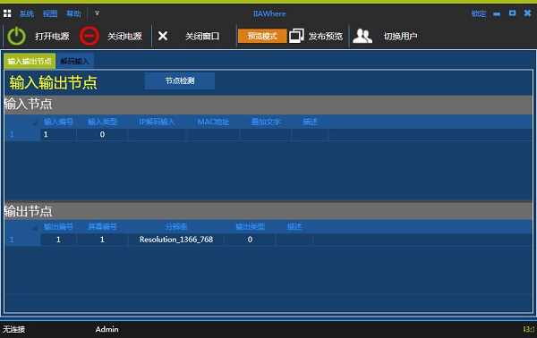Screen dimensions: 537x338
Task: Click 叠加文字 column header
Action: point(266,122)
